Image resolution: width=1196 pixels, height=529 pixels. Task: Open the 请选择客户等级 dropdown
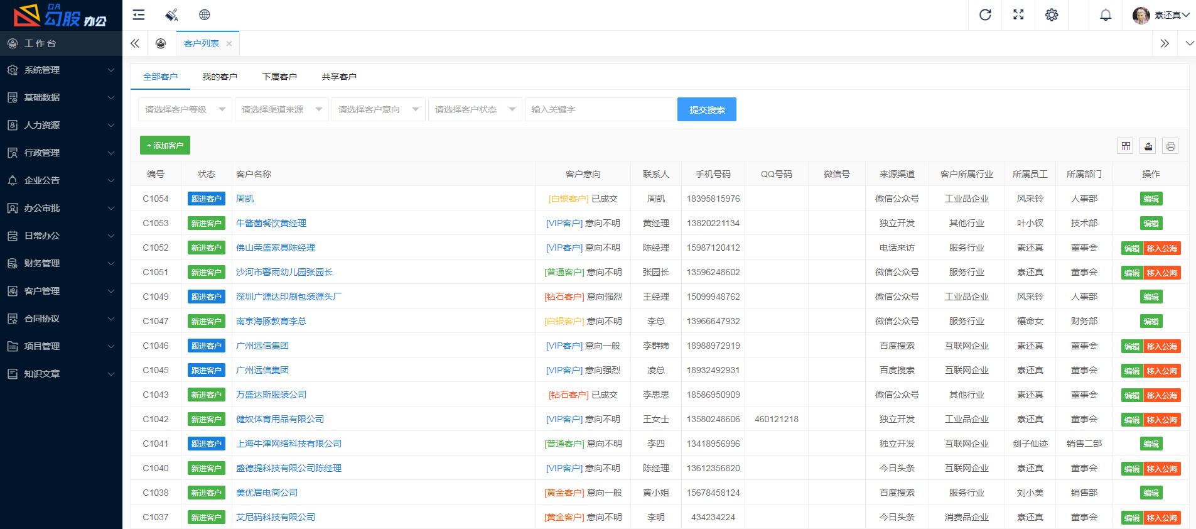click(185, 109)
